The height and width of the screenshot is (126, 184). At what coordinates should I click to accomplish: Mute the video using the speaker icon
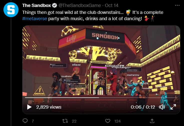[x=162, y=107]
